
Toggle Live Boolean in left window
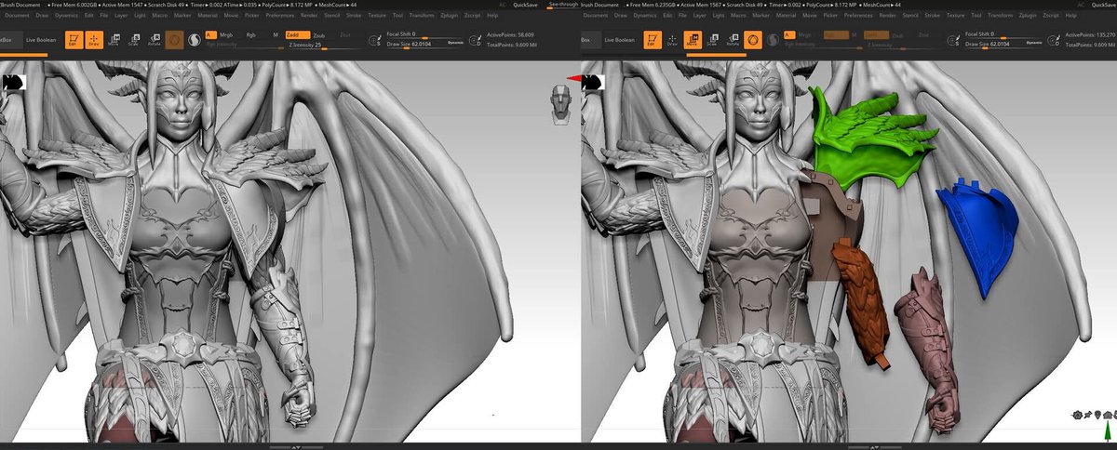tap(41, 40)
